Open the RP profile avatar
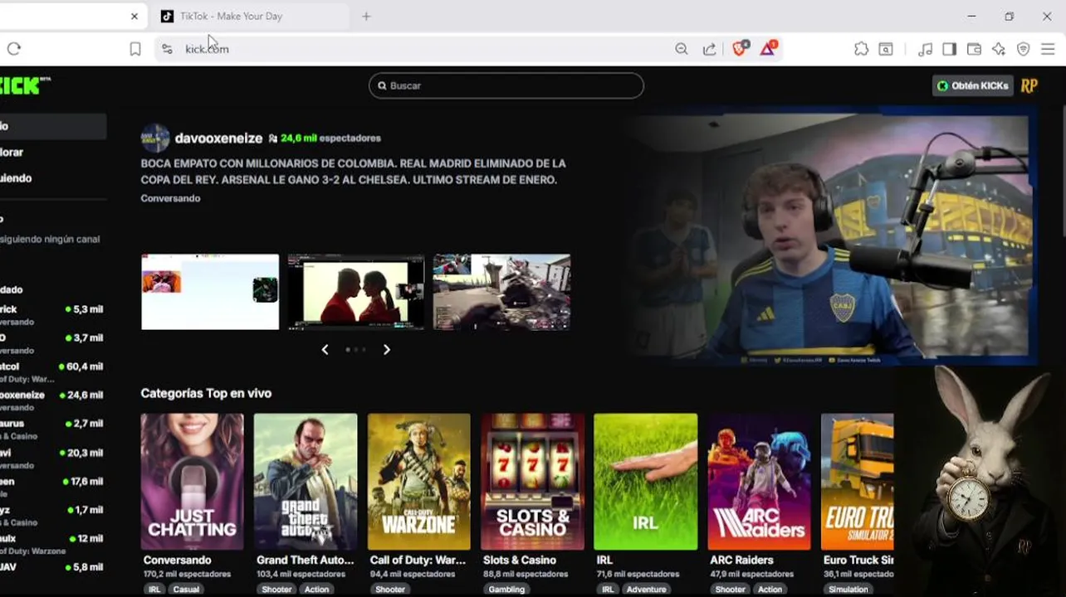The image size is (1066, 597). click(x=1029, y=85)
